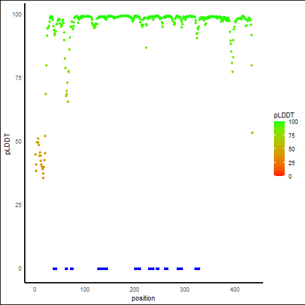Click the isolated orange point near position 435
305x305 pixels.
[252, 133]
